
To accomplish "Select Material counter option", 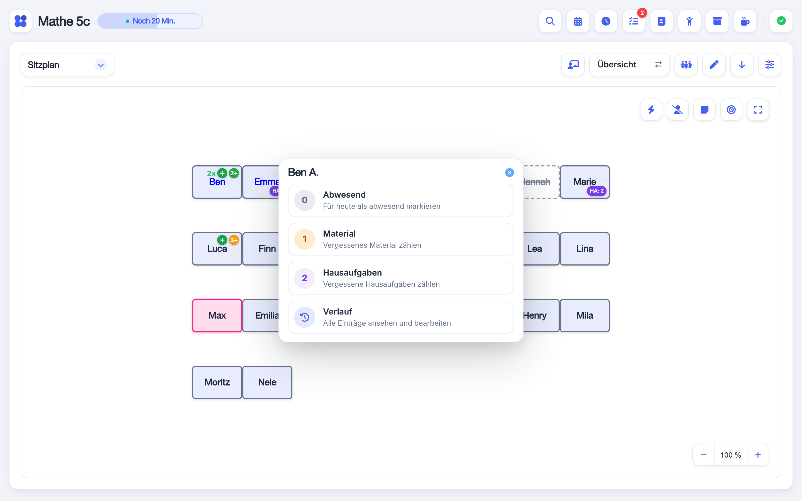I will pyautogui.click(x=401, y=239).
